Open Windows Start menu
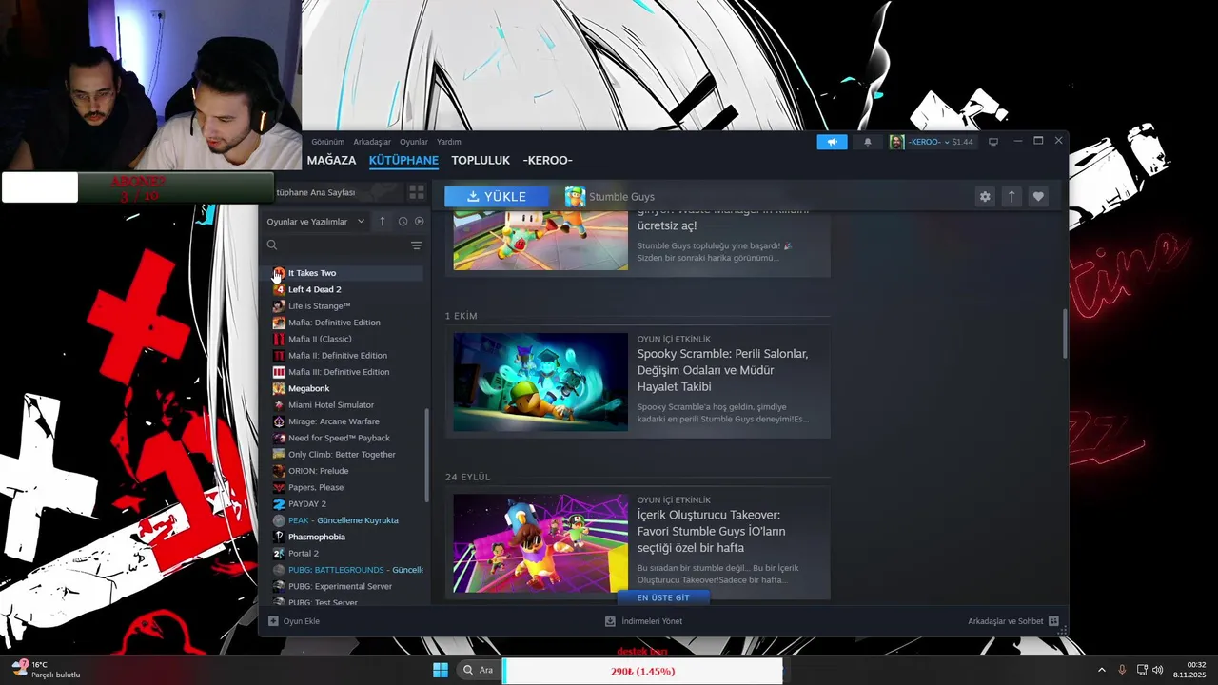This screenshot has height=685, width=1218. click(441, 670)
